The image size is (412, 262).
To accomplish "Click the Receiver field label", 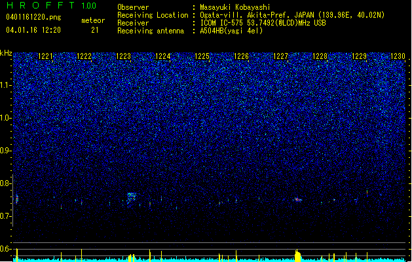I will [133, 23].
